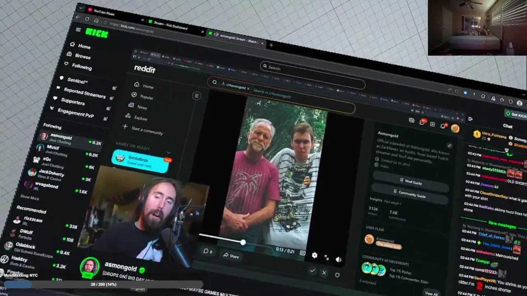Select Haddzy in Recommended list

tap(33, 261)
